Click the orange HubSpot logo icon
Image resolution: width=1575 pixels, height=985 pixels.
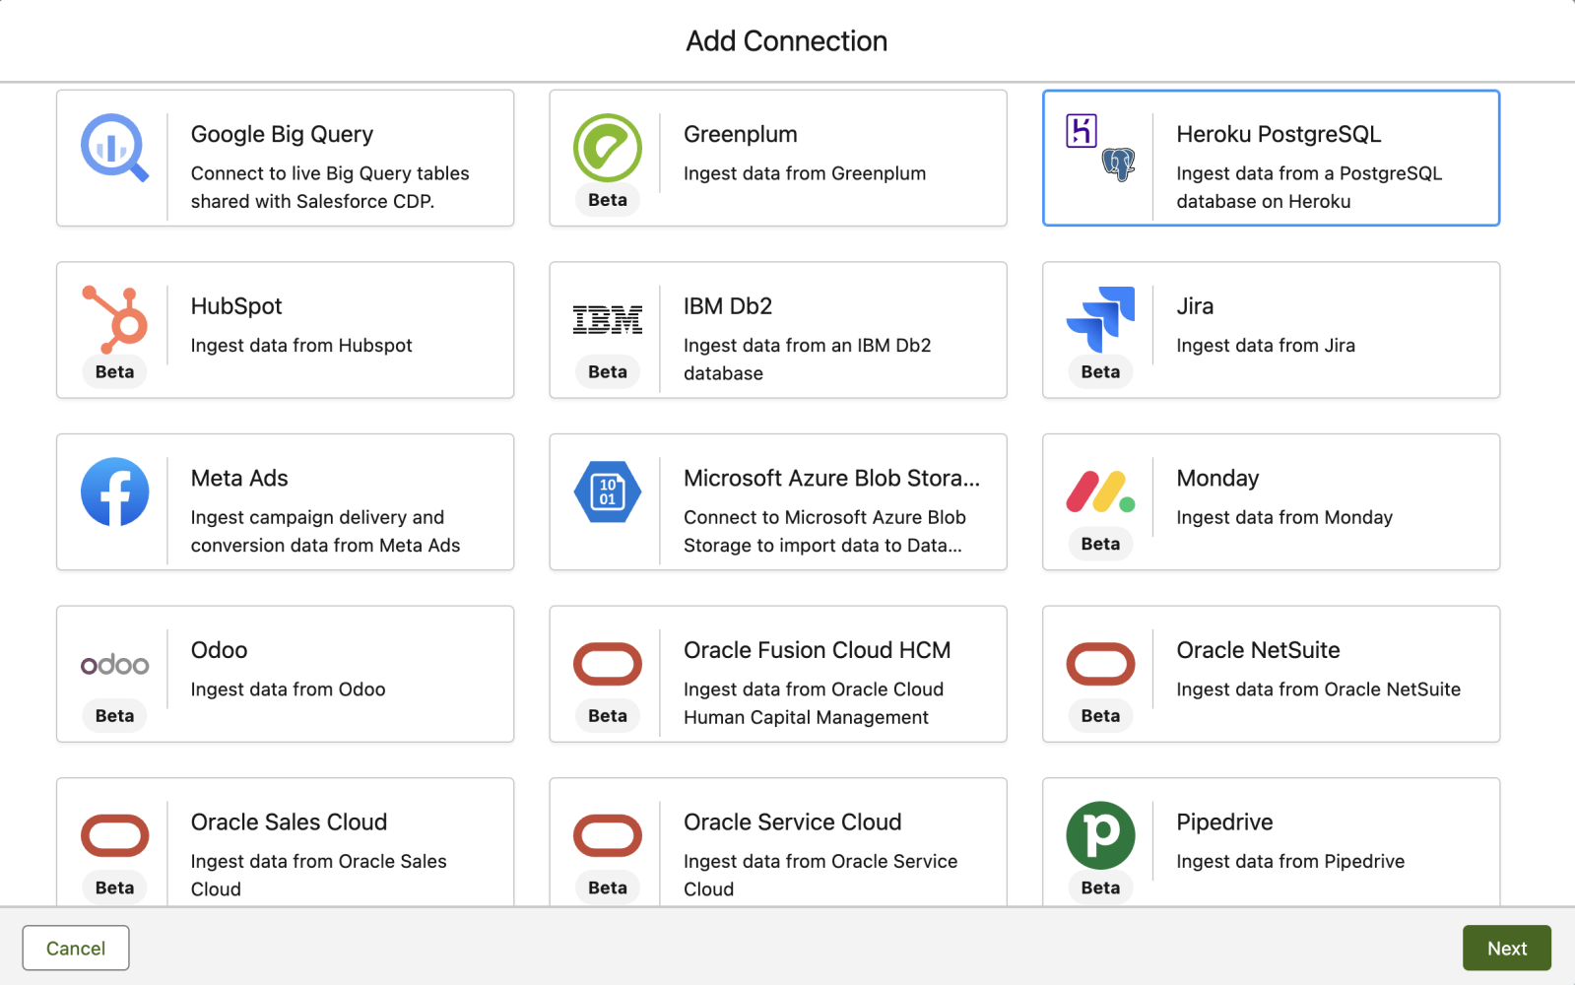pos(114,318)
